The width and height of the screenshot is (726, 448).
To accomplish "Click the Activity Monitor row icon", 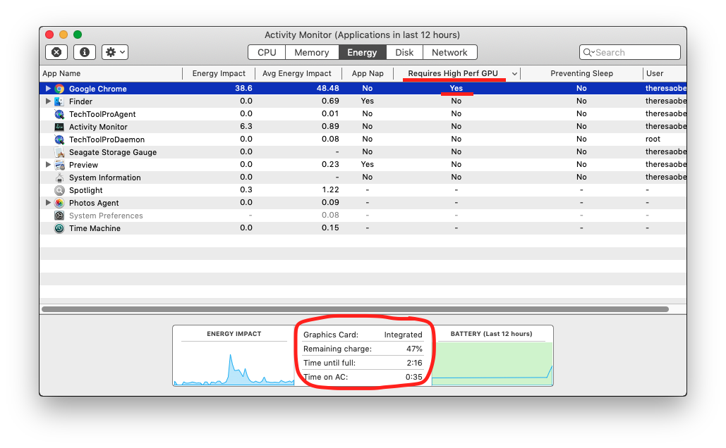I will [x=59, y=127].
